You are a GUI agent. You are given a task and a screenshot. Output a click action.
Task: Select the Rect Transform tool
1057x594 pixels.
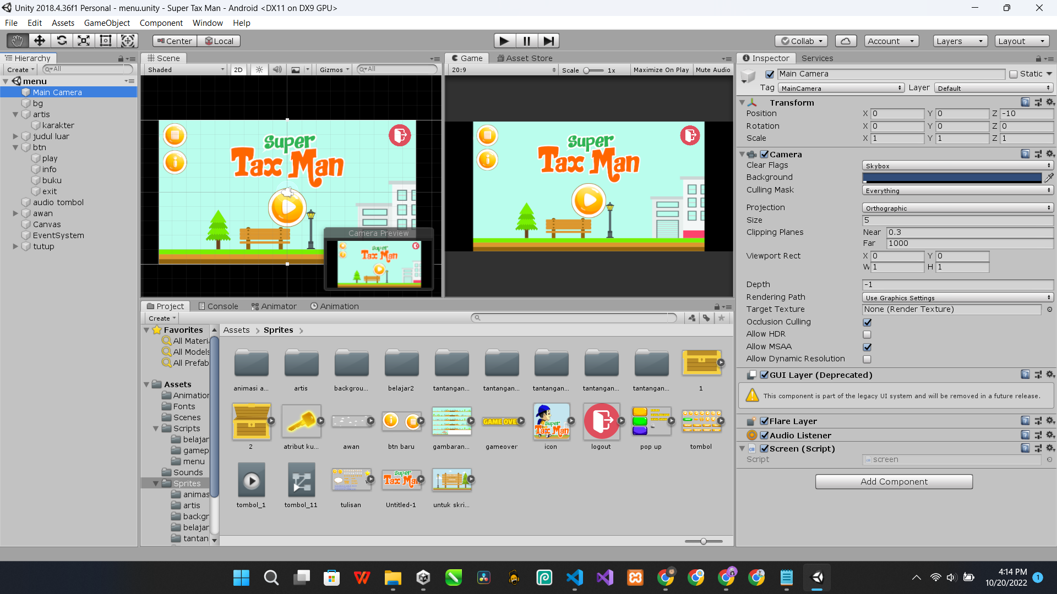(x=106, y=41)
